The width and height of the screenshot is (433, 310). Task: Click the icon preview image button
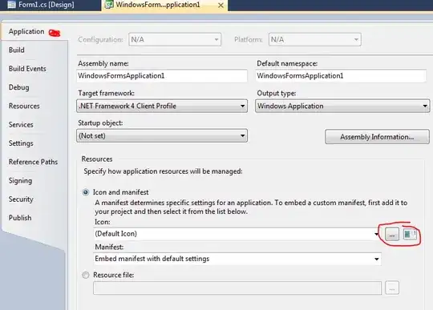[x=410, y=235]
